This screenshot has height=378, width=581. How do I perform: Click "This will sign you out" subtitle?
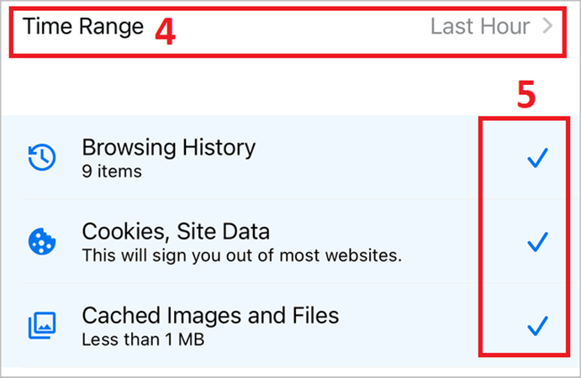click(x=241, y=255)
